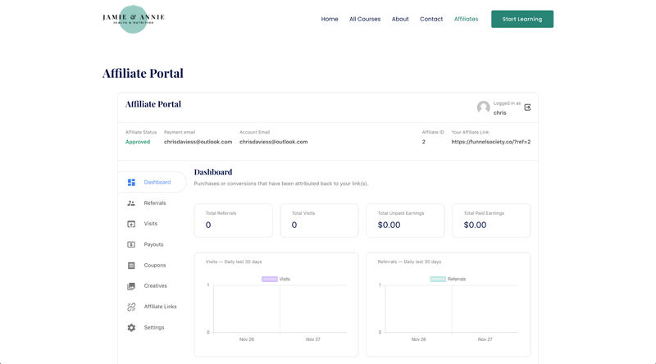This screenshot has width=656, height=364.
Task: Click the Referrals people icon
Action: pyautogui.click(x=131, y=203)
